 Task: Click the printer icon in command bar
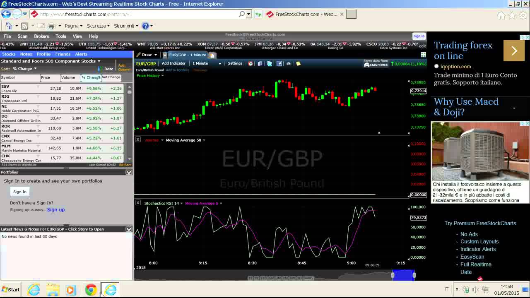click(x=51, y=26)
